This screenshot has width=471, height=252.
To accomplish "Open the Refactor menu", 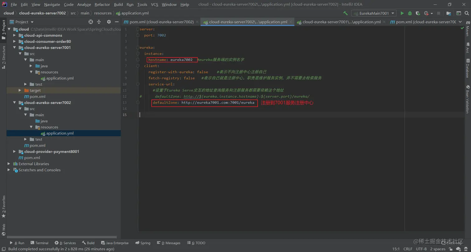I will coord(102,4).
